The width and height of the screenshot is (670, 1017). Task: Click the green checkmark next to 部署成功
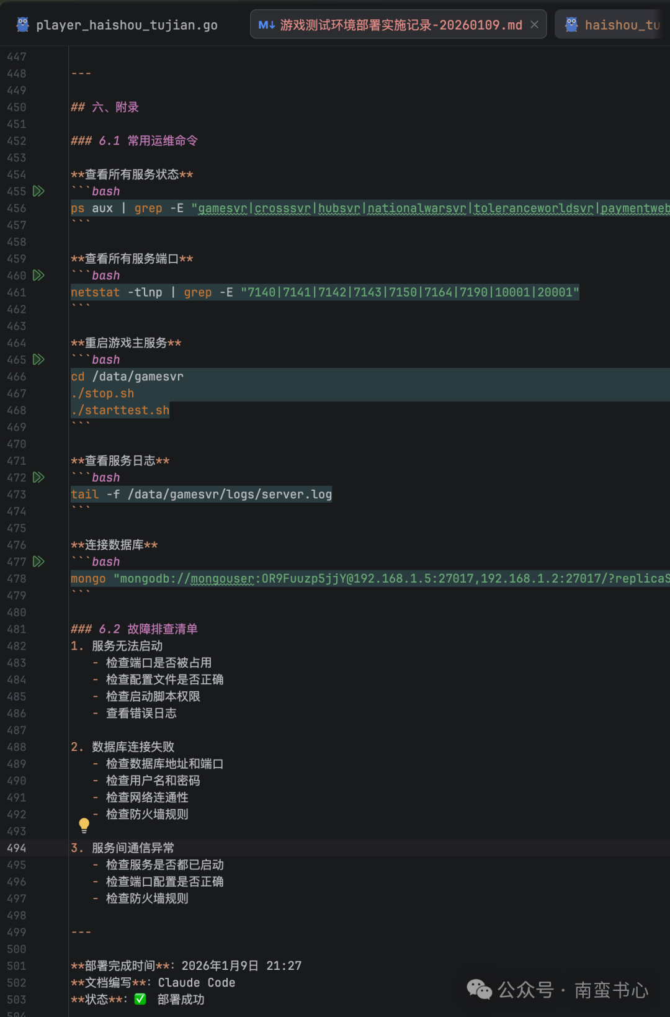(140, 999)
